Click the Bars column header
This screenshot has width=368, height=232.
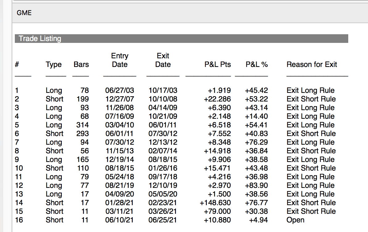[x=81, y=64]
